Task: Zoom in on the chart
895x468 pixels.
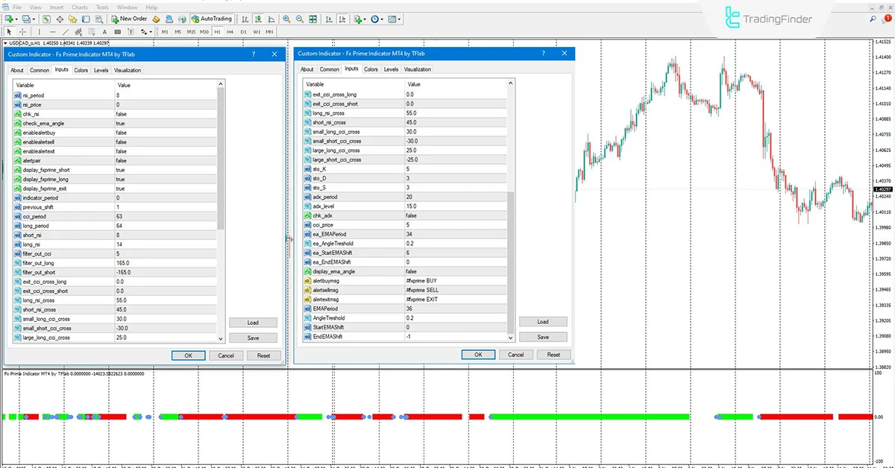Action: (x=286, y=19)
